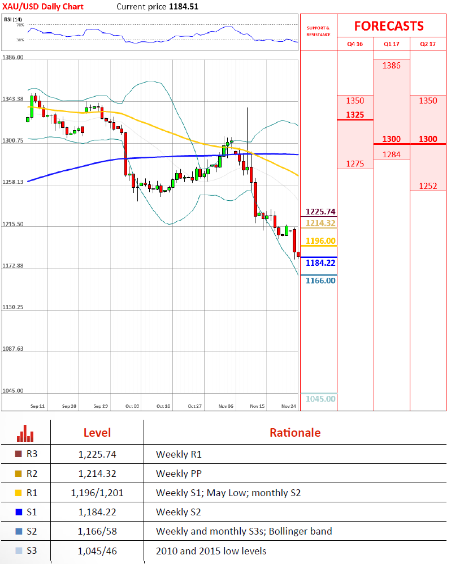451x564 pixels.
Task: Click the 1350 forecast value under Q2 17
Action: click(x=428, y=101)
